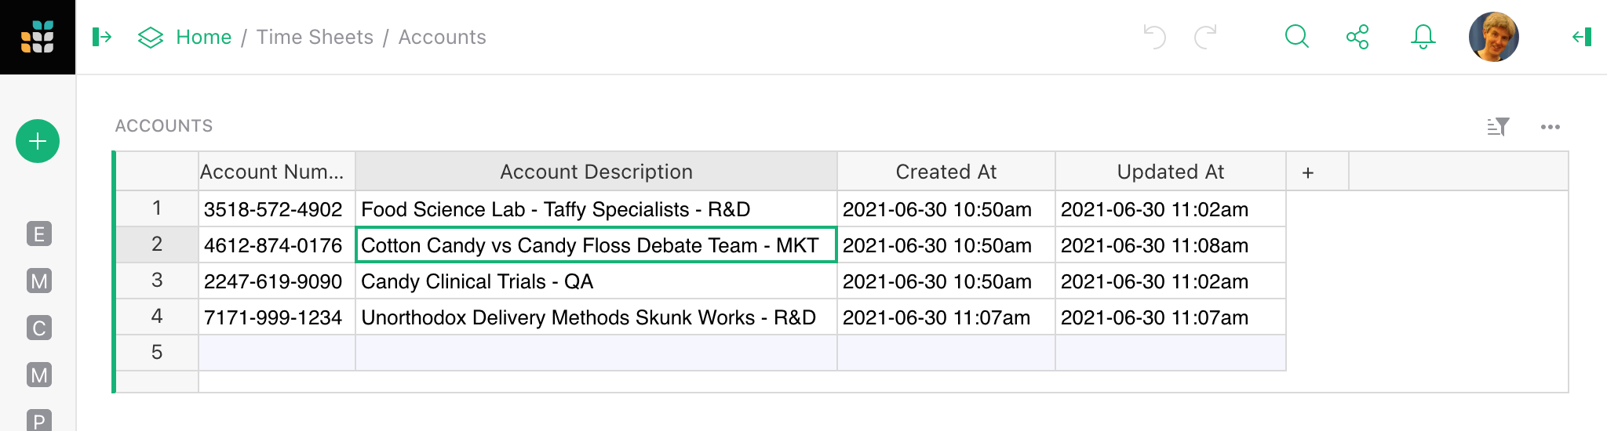Open the search magnifier
This screenshot has height=431, width=1607.
coord(1296,37)
